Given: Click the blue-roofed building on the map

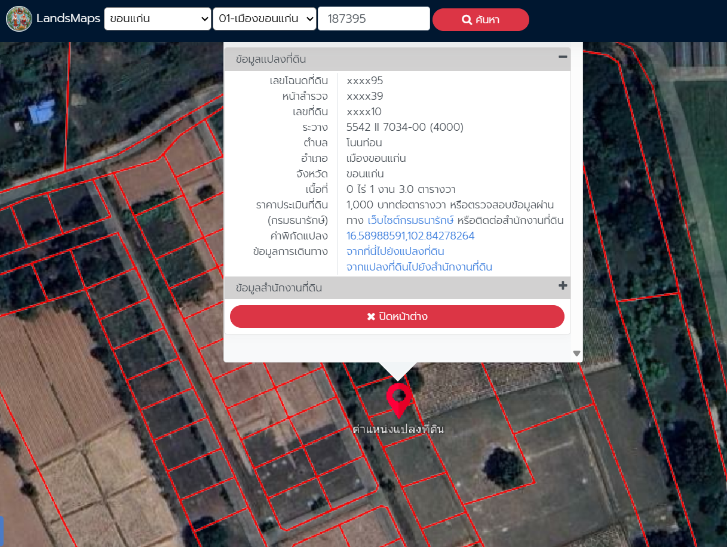Looking at the screenshot, I should tap(41, 112).
